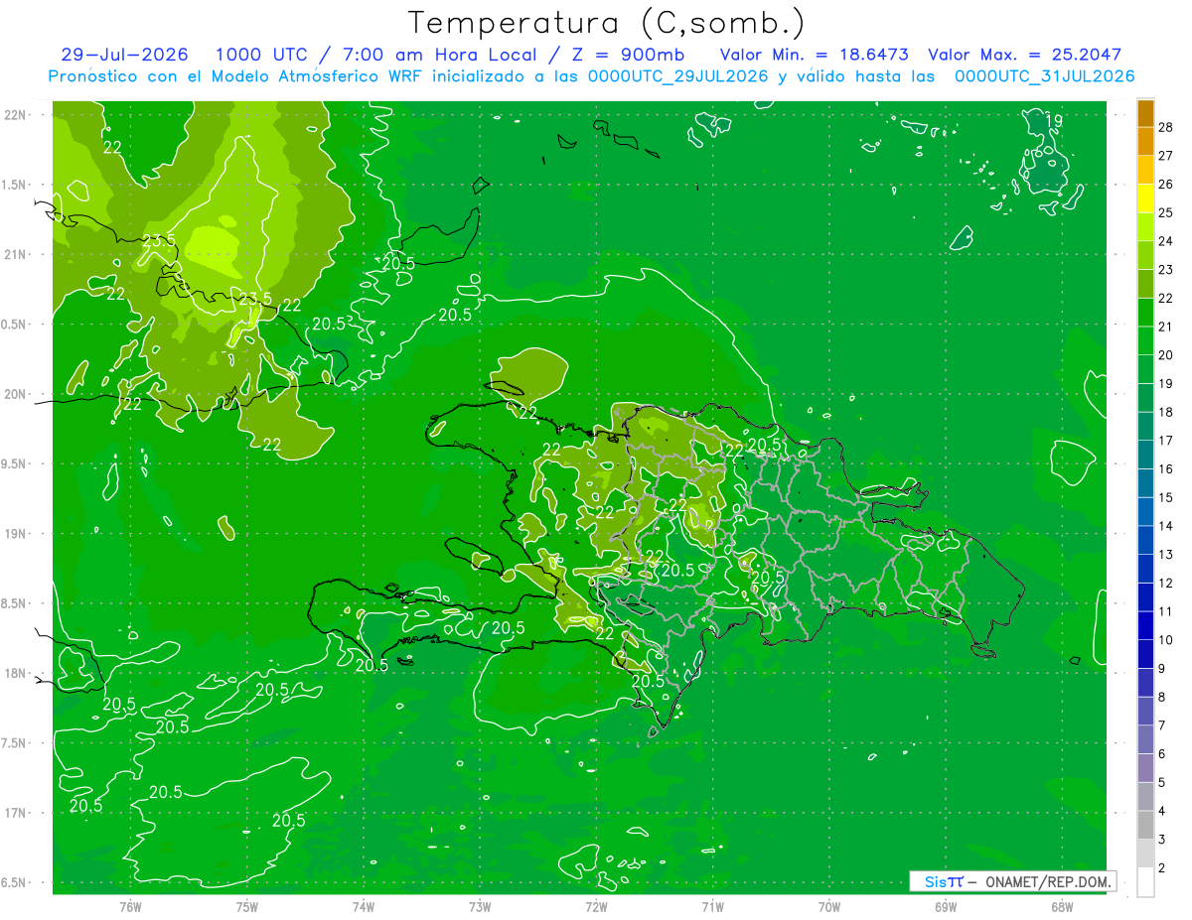Select the date text "29-Jul-2026"
Screen dimensions: 1192x920
point(124,56)
